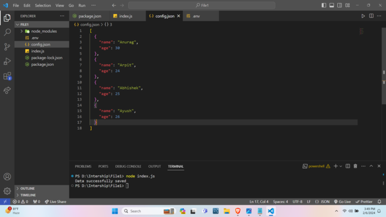Viewport: 386px width, 217px height.
Task: Click Ln 17, Col 4 cursor position
Action: (259, 202)
